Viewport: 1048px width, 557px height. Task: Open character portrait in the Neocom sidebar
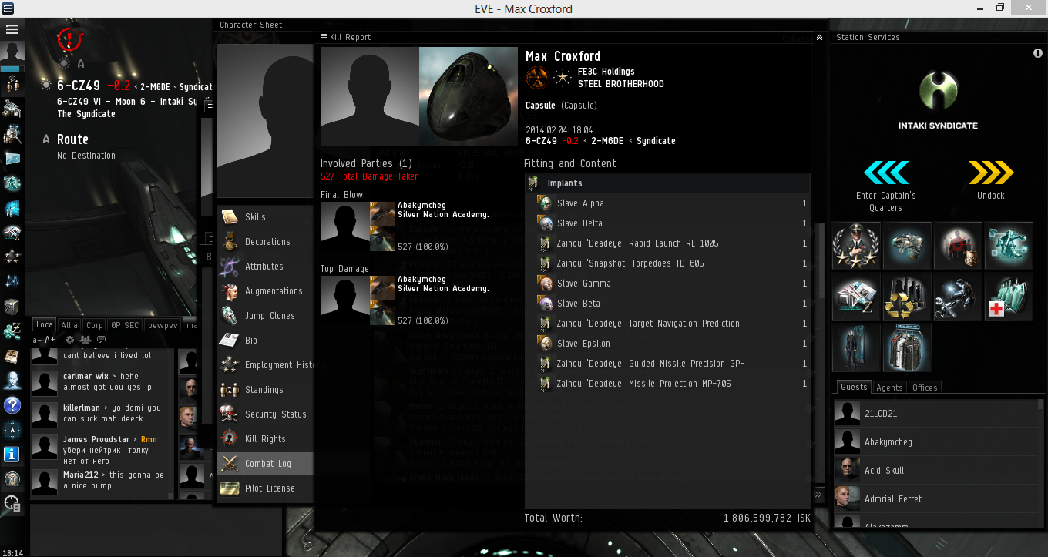coord(12,53)
